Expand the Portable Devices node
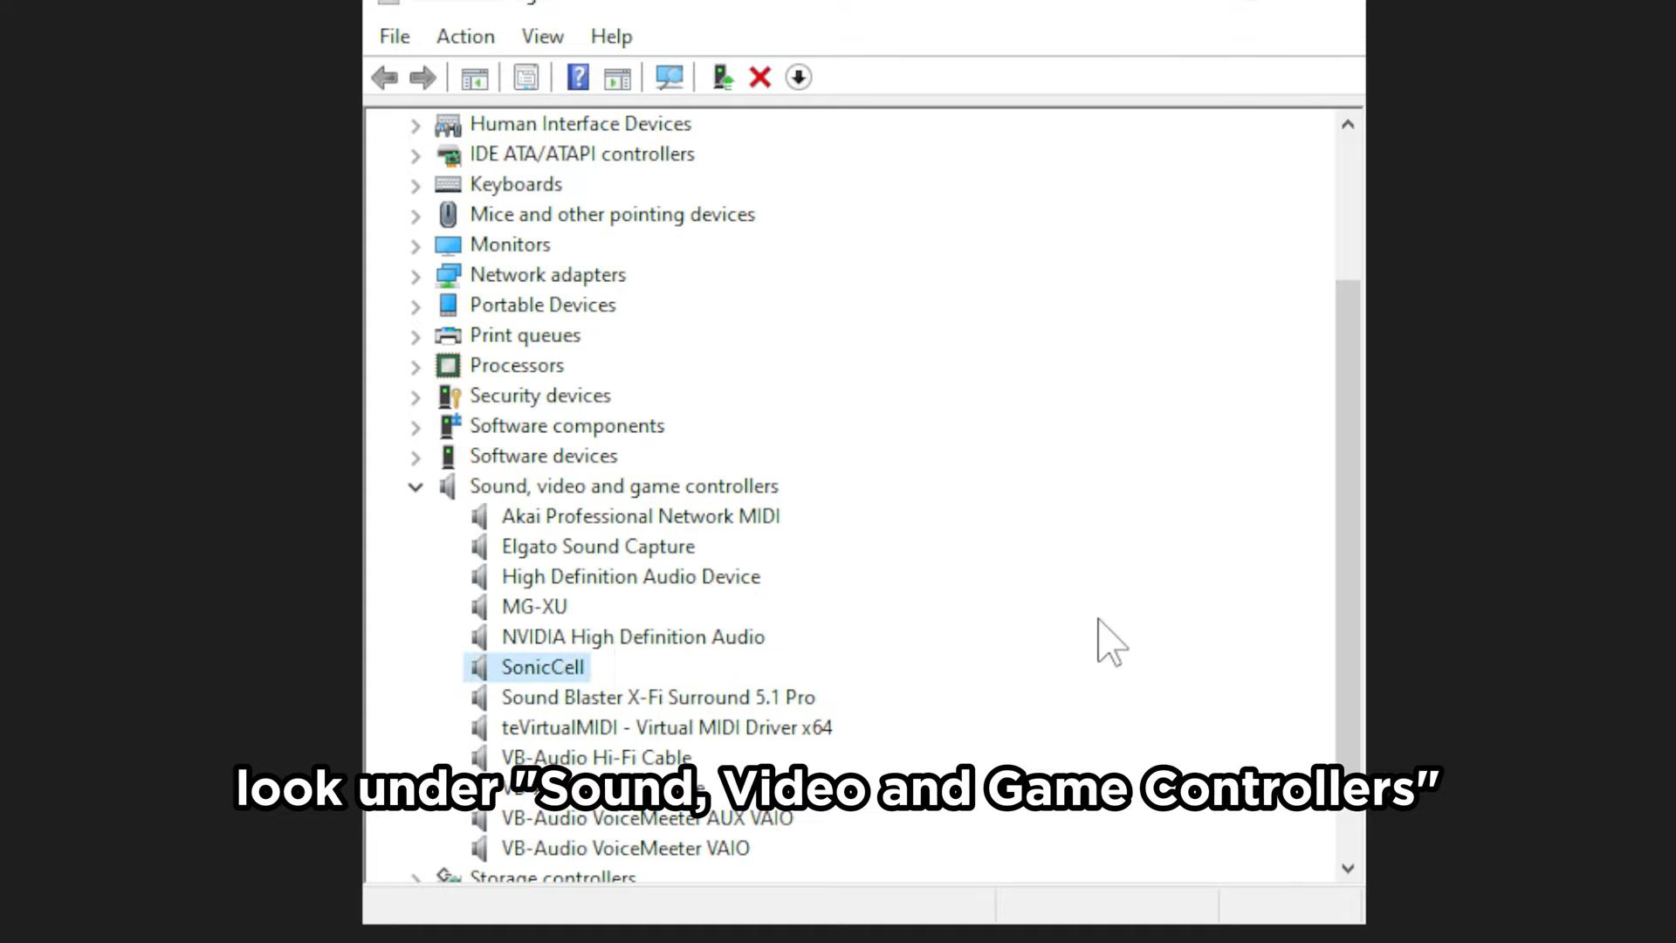This screenshot has width=1676, height=943. tap(416, 307)
